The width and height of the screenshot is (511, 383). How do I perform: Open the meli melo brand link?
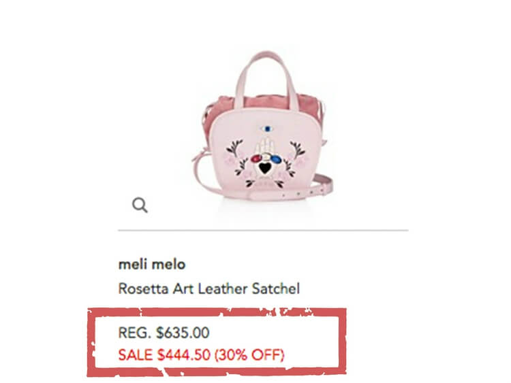[x=152, y=264]
